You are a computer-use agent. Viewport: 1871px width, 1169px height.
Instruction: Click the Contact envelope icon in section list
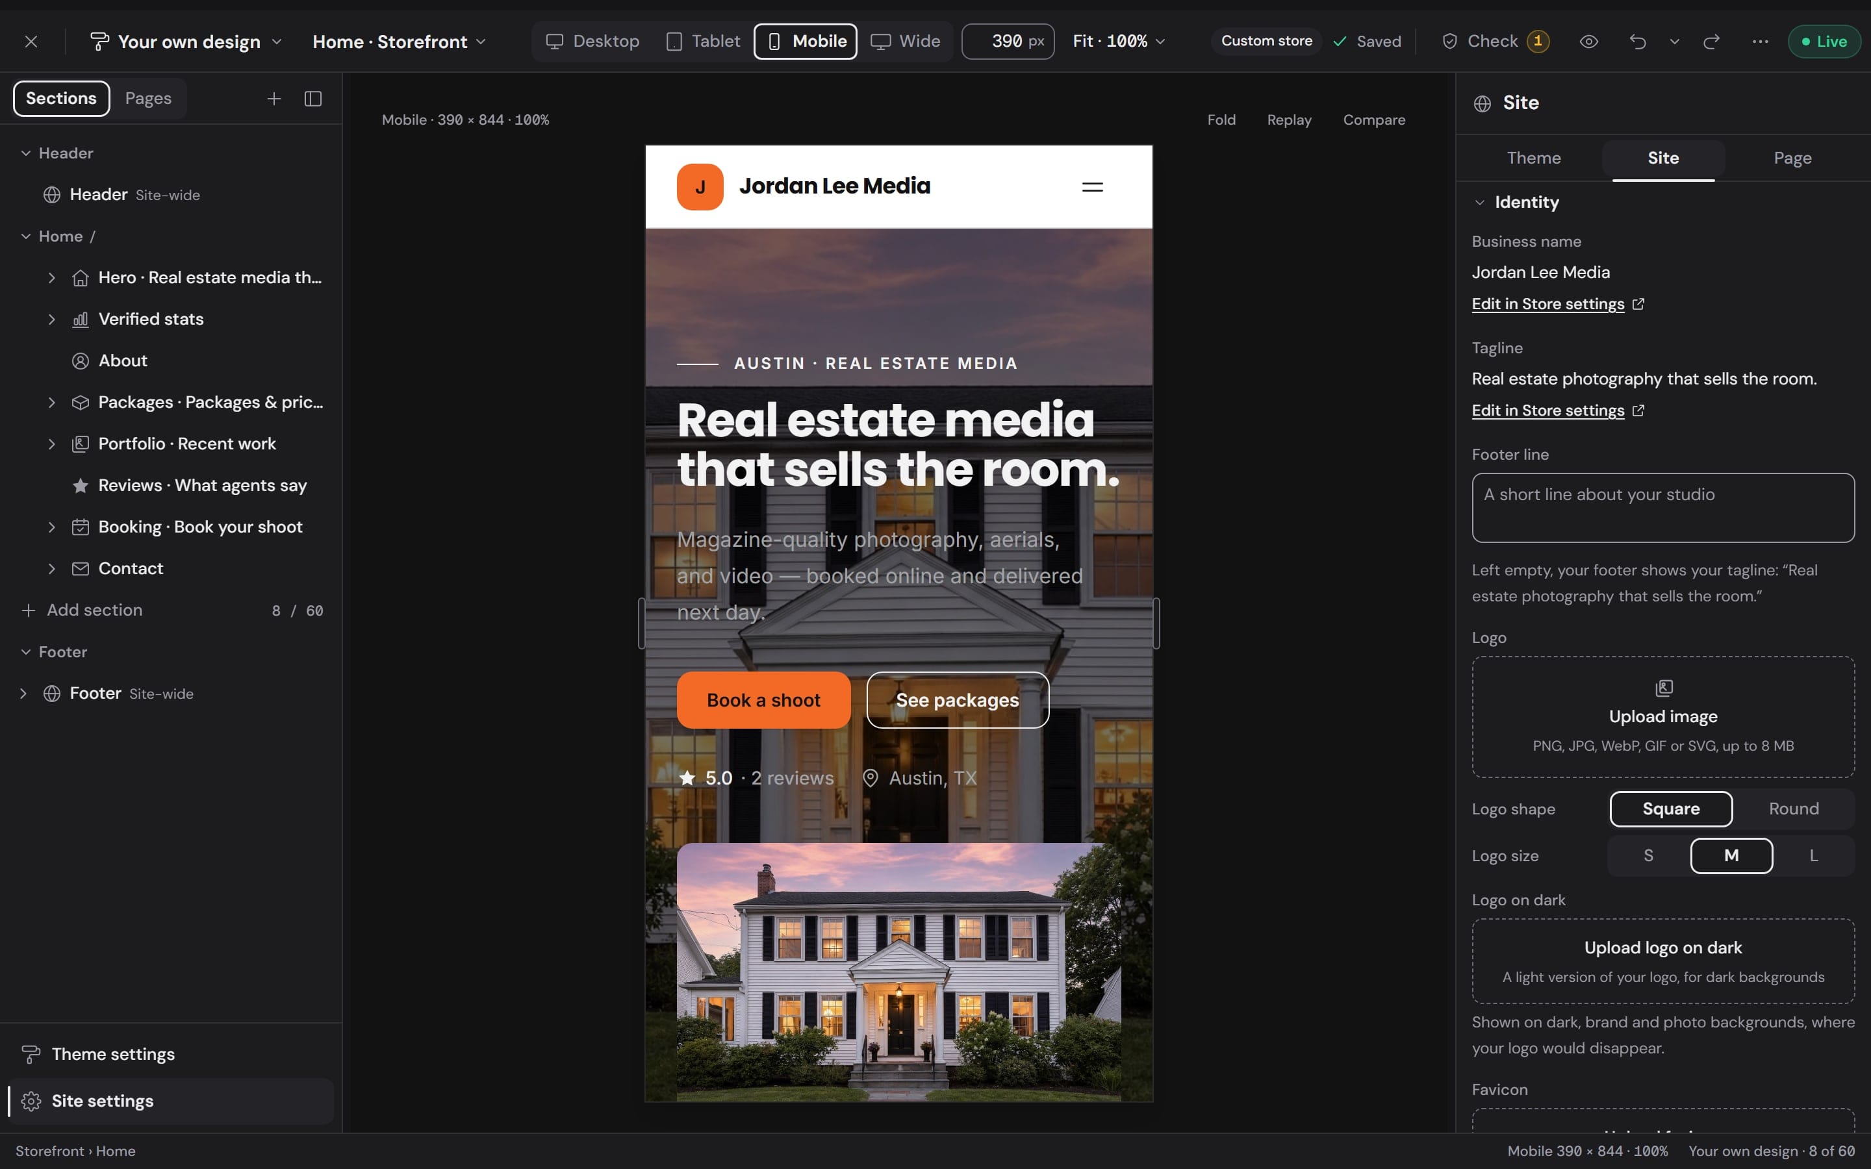(81, 569)
